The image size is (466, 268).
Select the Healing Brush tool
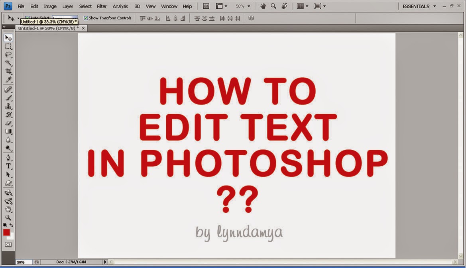point(8,89)
